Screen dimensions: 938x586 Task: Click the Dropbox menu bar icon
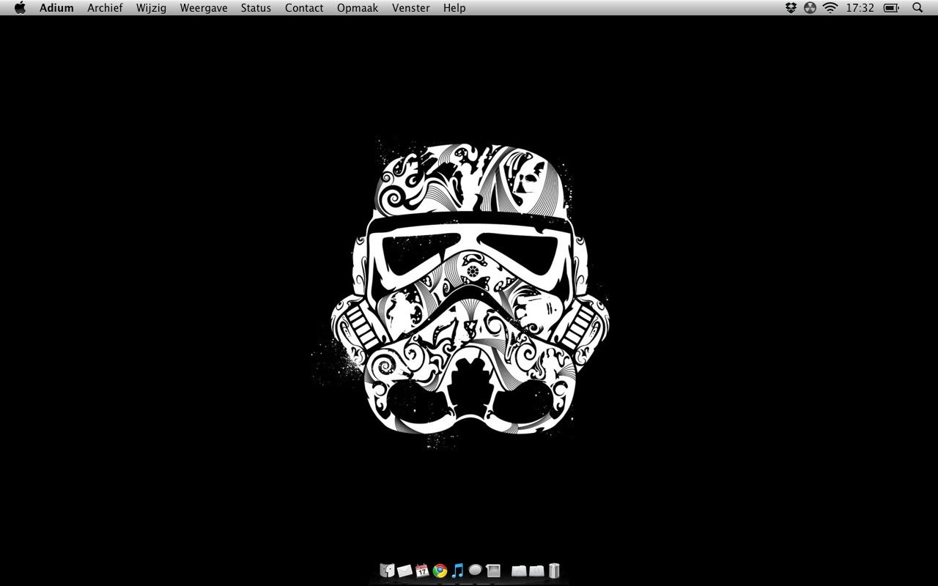point(791,8)
